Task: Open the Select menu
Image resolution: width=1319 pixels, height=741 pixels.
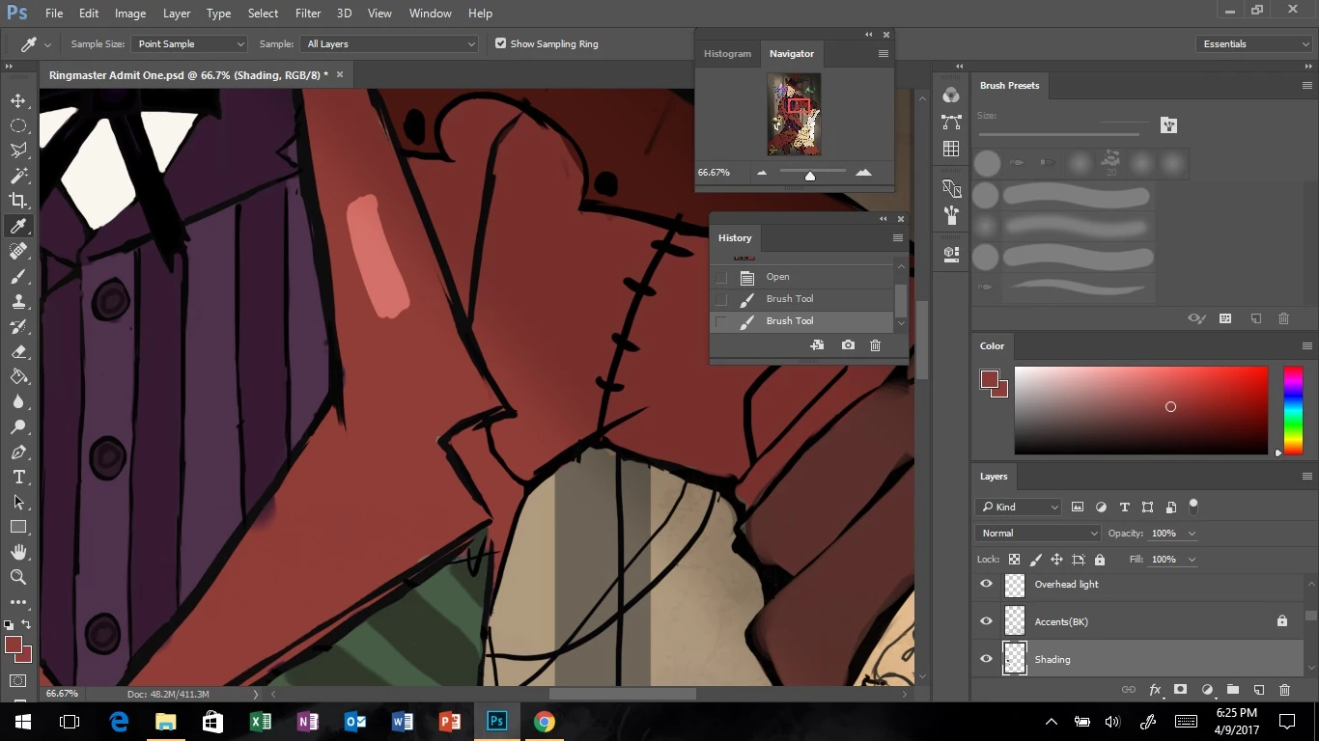Action: point(263,14)
